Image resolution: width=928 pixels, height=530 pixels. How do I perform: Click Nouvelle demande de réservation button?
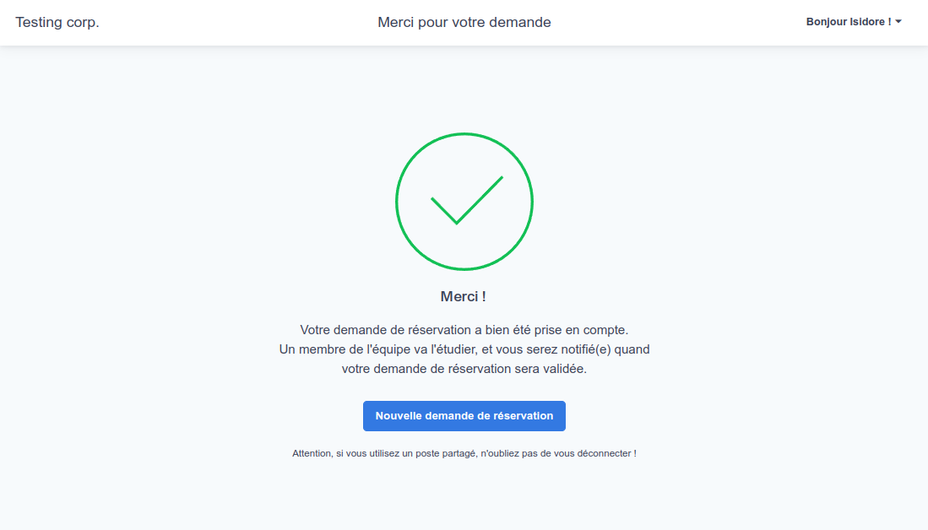tap(464, 416)
